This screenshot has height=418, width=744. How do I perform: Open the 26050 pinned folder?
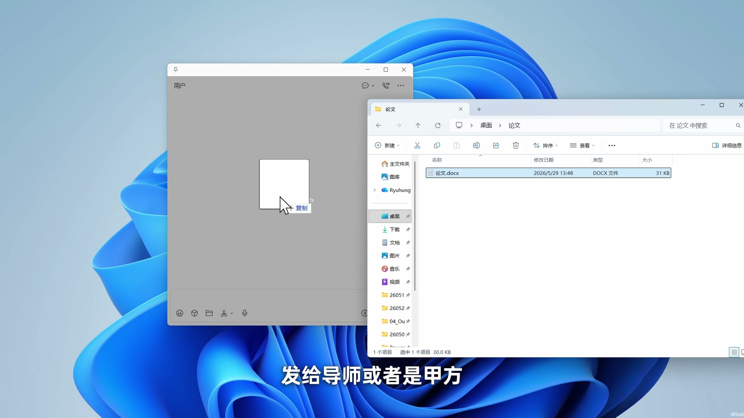point(393,334)
